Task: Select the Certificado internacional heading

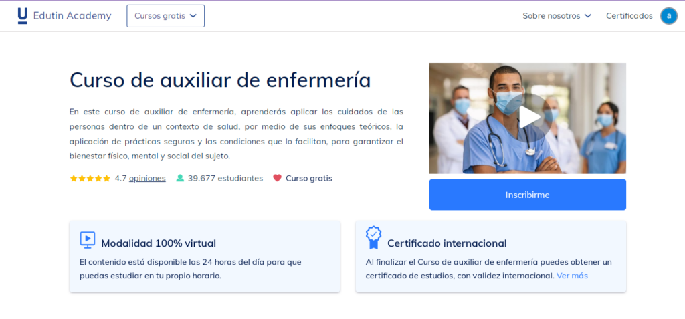Action: (x=447, y=243)
